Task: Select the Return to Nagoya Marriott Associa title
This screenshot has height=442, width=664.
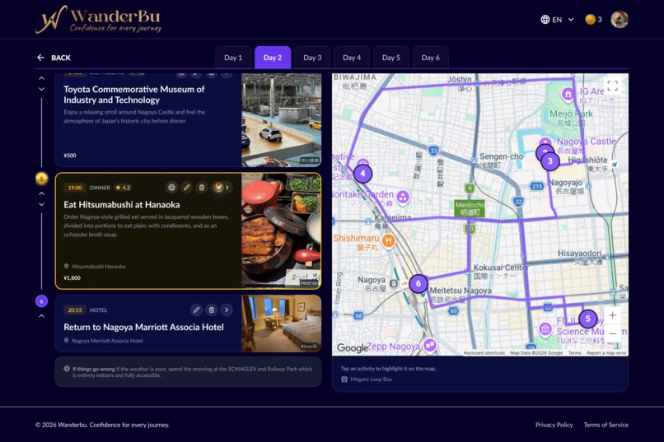Action: (143, 327)
